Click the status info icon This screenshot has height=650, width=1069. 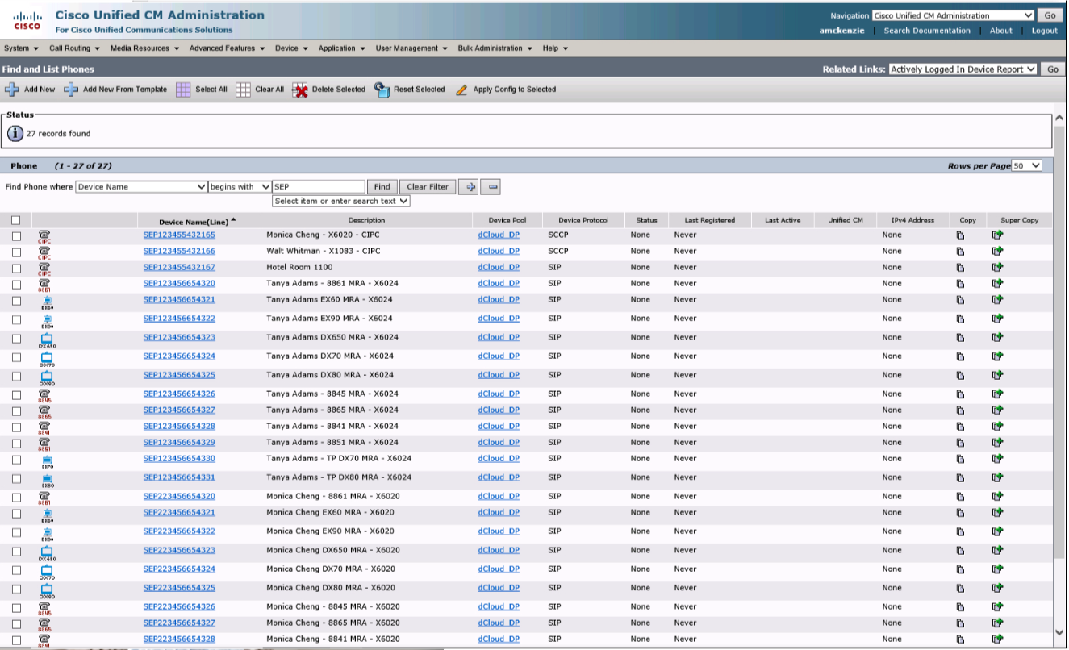(x=15, y=134)
